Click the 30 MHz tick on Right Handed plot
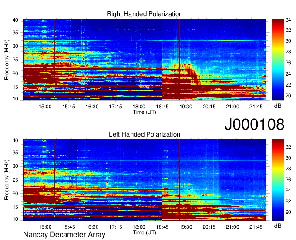This screenshot has width=296, height=240. (x=15, y=46)
